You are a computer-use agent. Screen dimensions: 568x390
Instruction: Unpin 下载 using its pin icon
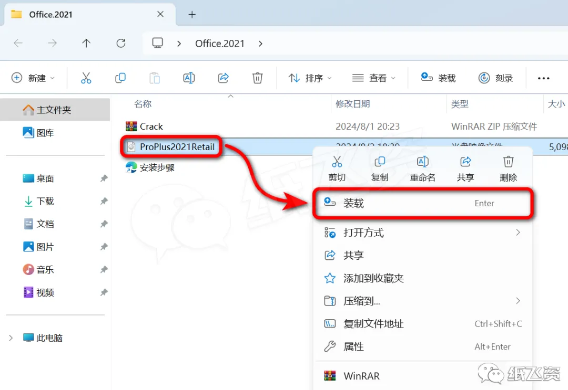tap(104, 201)
